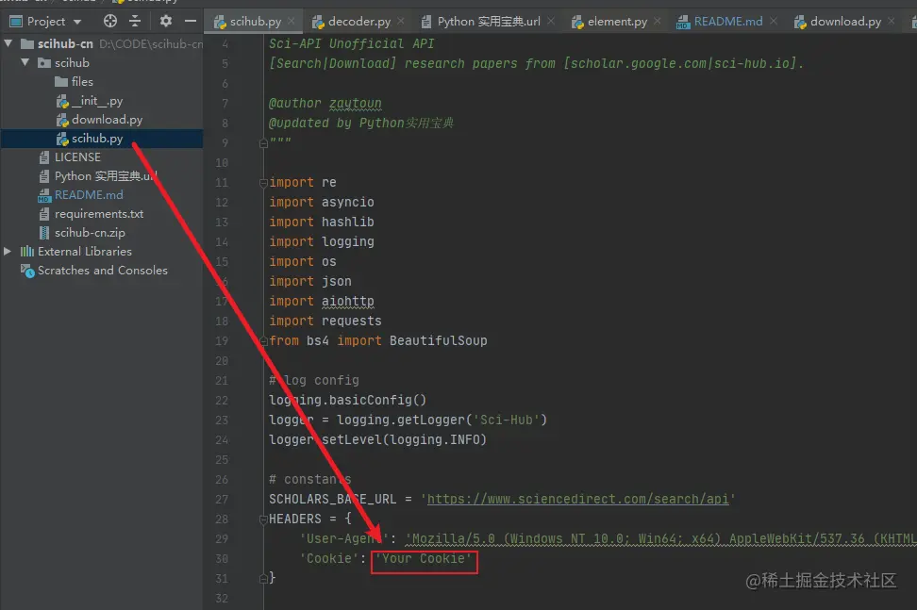Hide the project panel with the minus icon
This screenshot has height=610, width=917.
tap(190, 22)
